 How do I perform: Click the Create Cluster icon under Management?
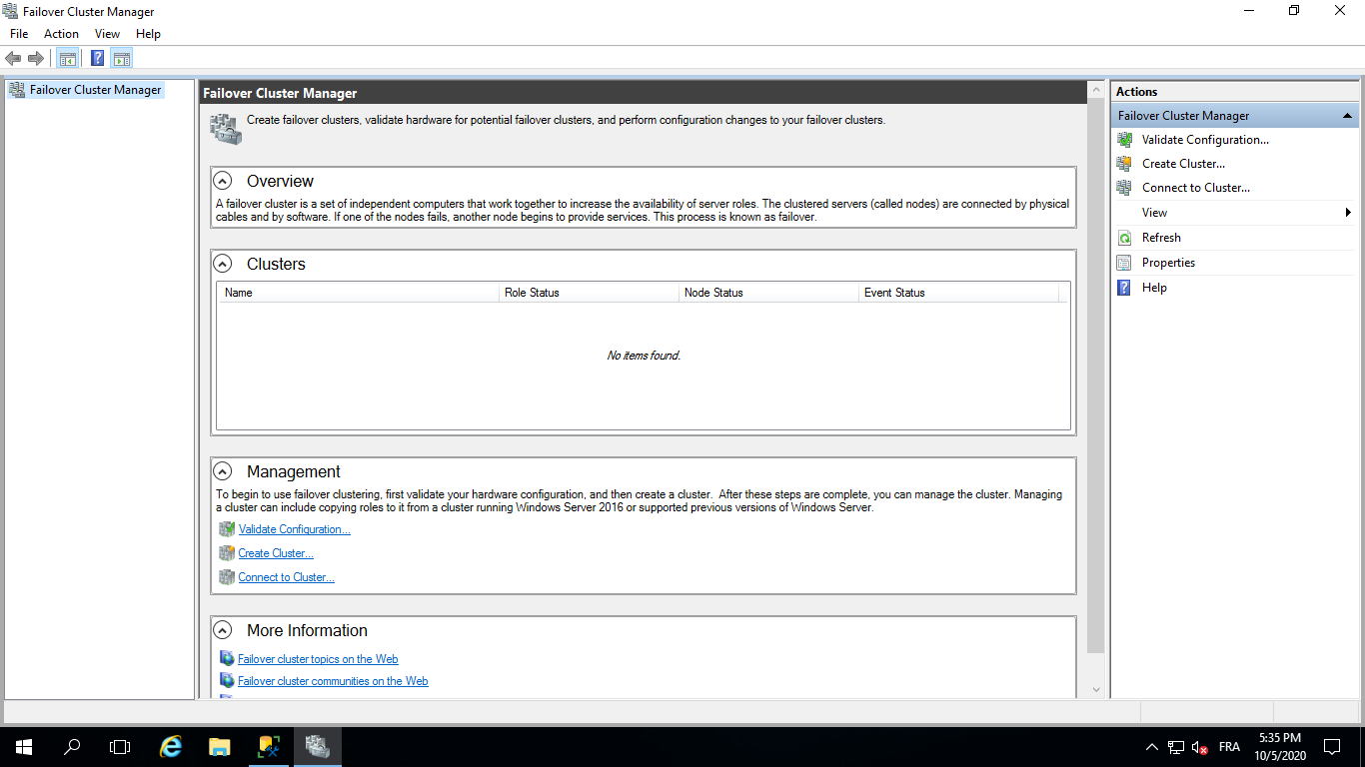227,553
